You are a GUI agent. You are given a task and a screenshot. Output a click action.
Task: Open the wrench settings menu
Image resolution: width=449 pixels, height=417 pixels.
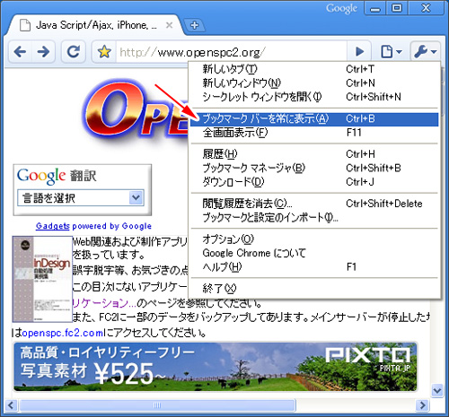425,52
